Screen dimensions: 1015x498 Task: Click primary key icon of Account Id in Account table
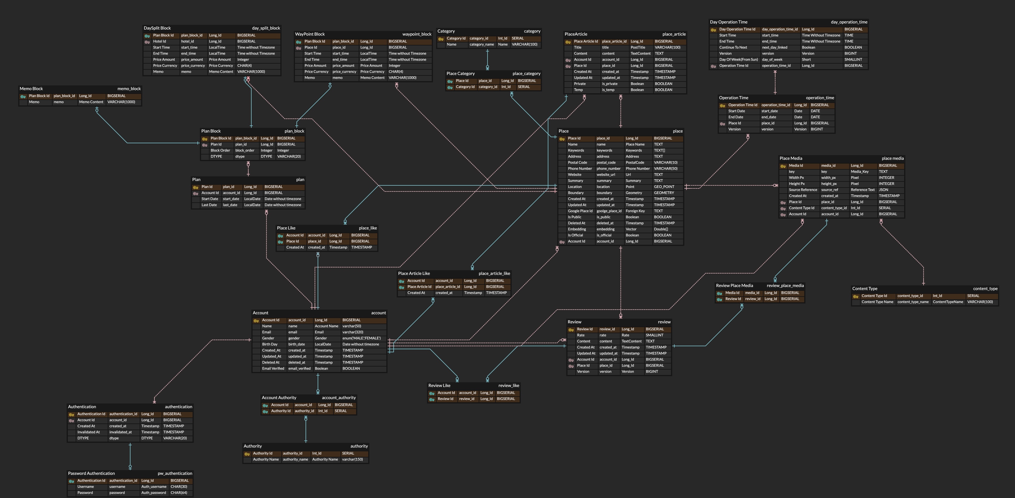click(256, 320)
